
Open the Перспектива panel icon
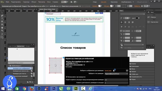149,22
